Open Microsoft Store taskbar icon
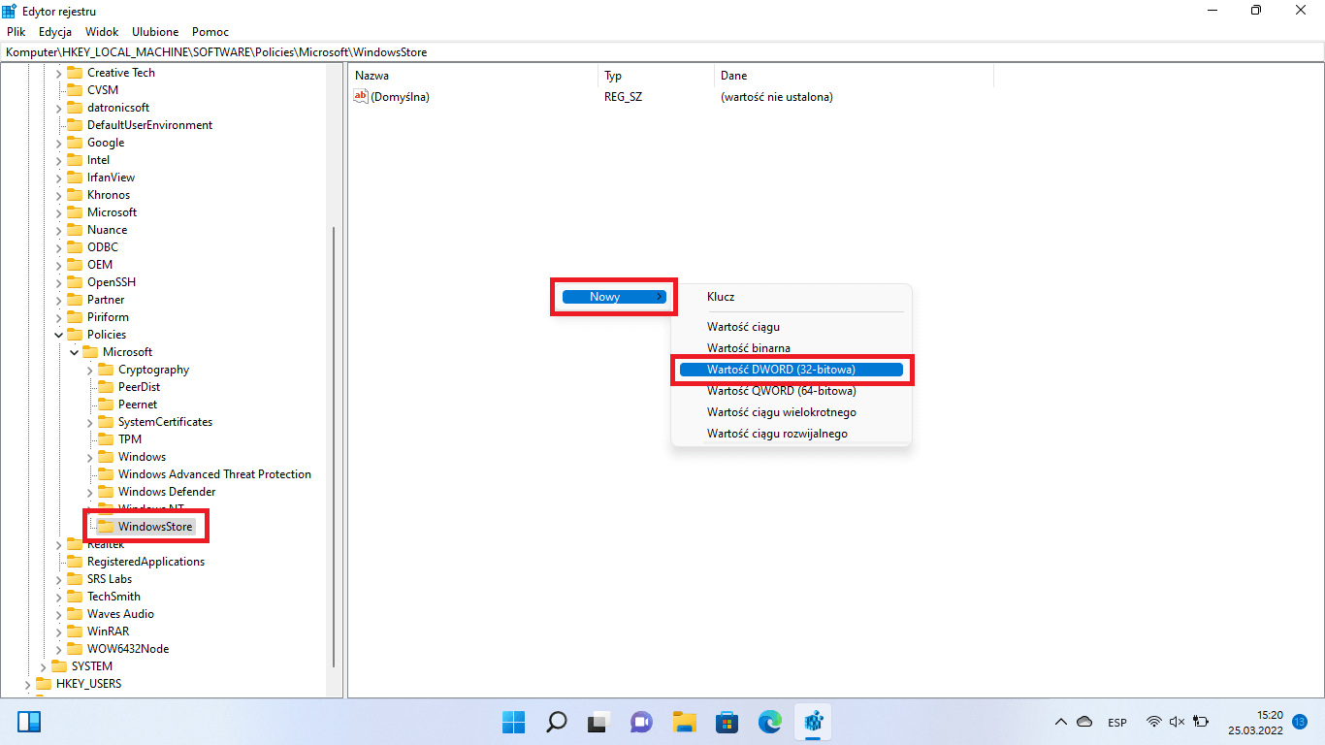1325x745 pixels. click(727, 722)
